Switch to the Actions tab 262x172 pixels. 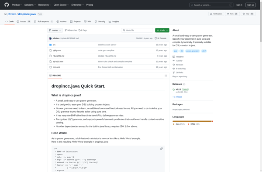62,21
